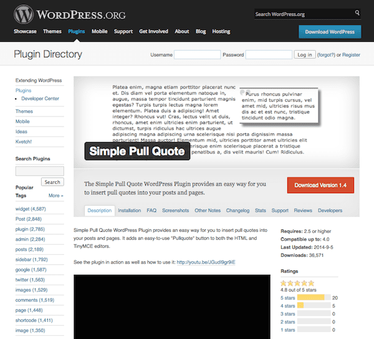
Task: Click the More » tags link
Action: (56, 196)
